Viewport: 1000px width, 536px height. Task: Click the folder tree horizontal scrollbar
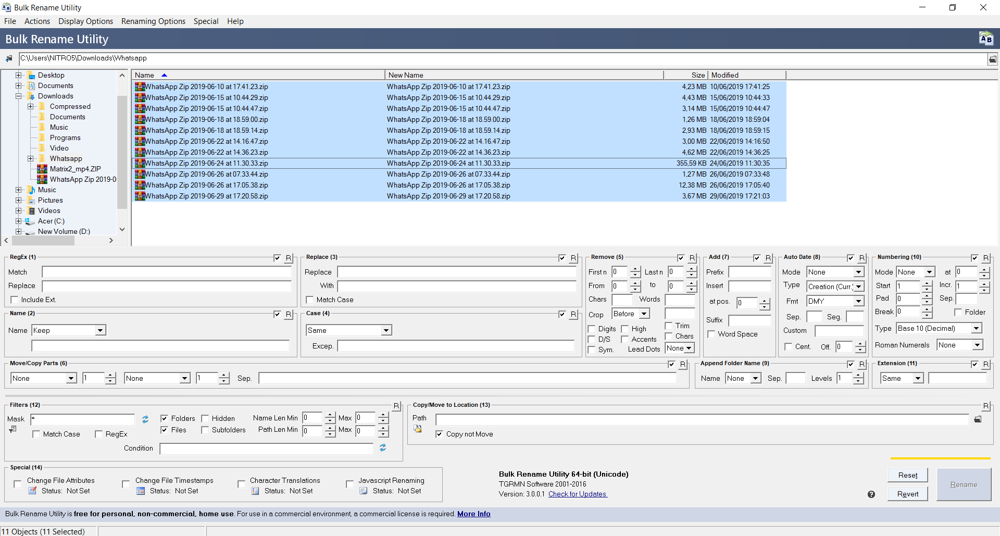[43, 241]
